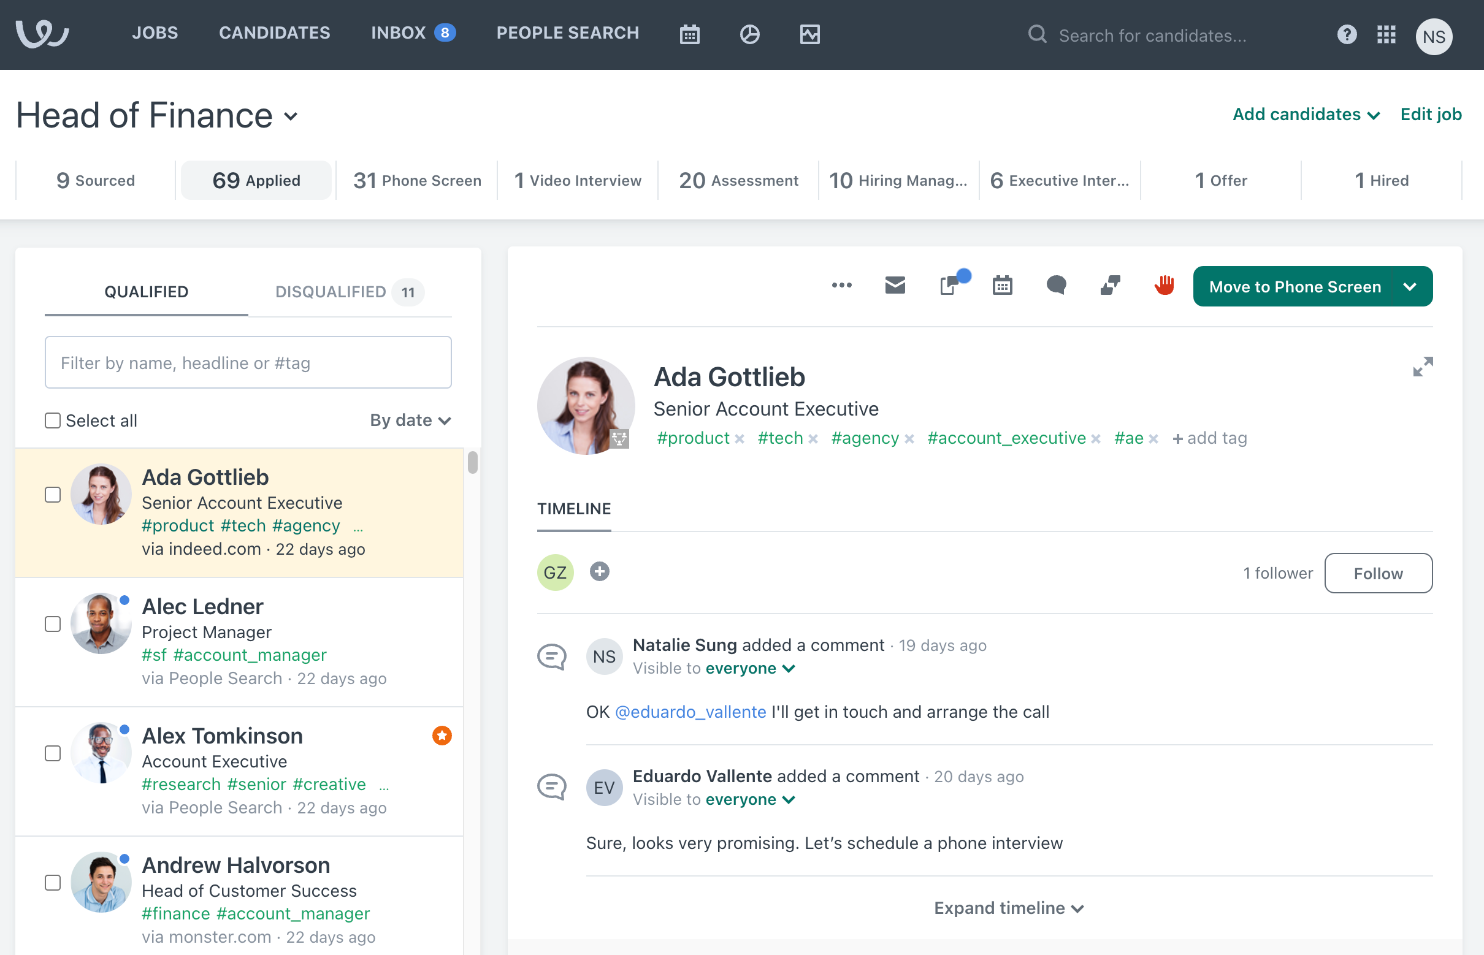Open the thumbs evaluation icon
The width and height of the screenshot is (1484, 955).
tap(1110, 286)
